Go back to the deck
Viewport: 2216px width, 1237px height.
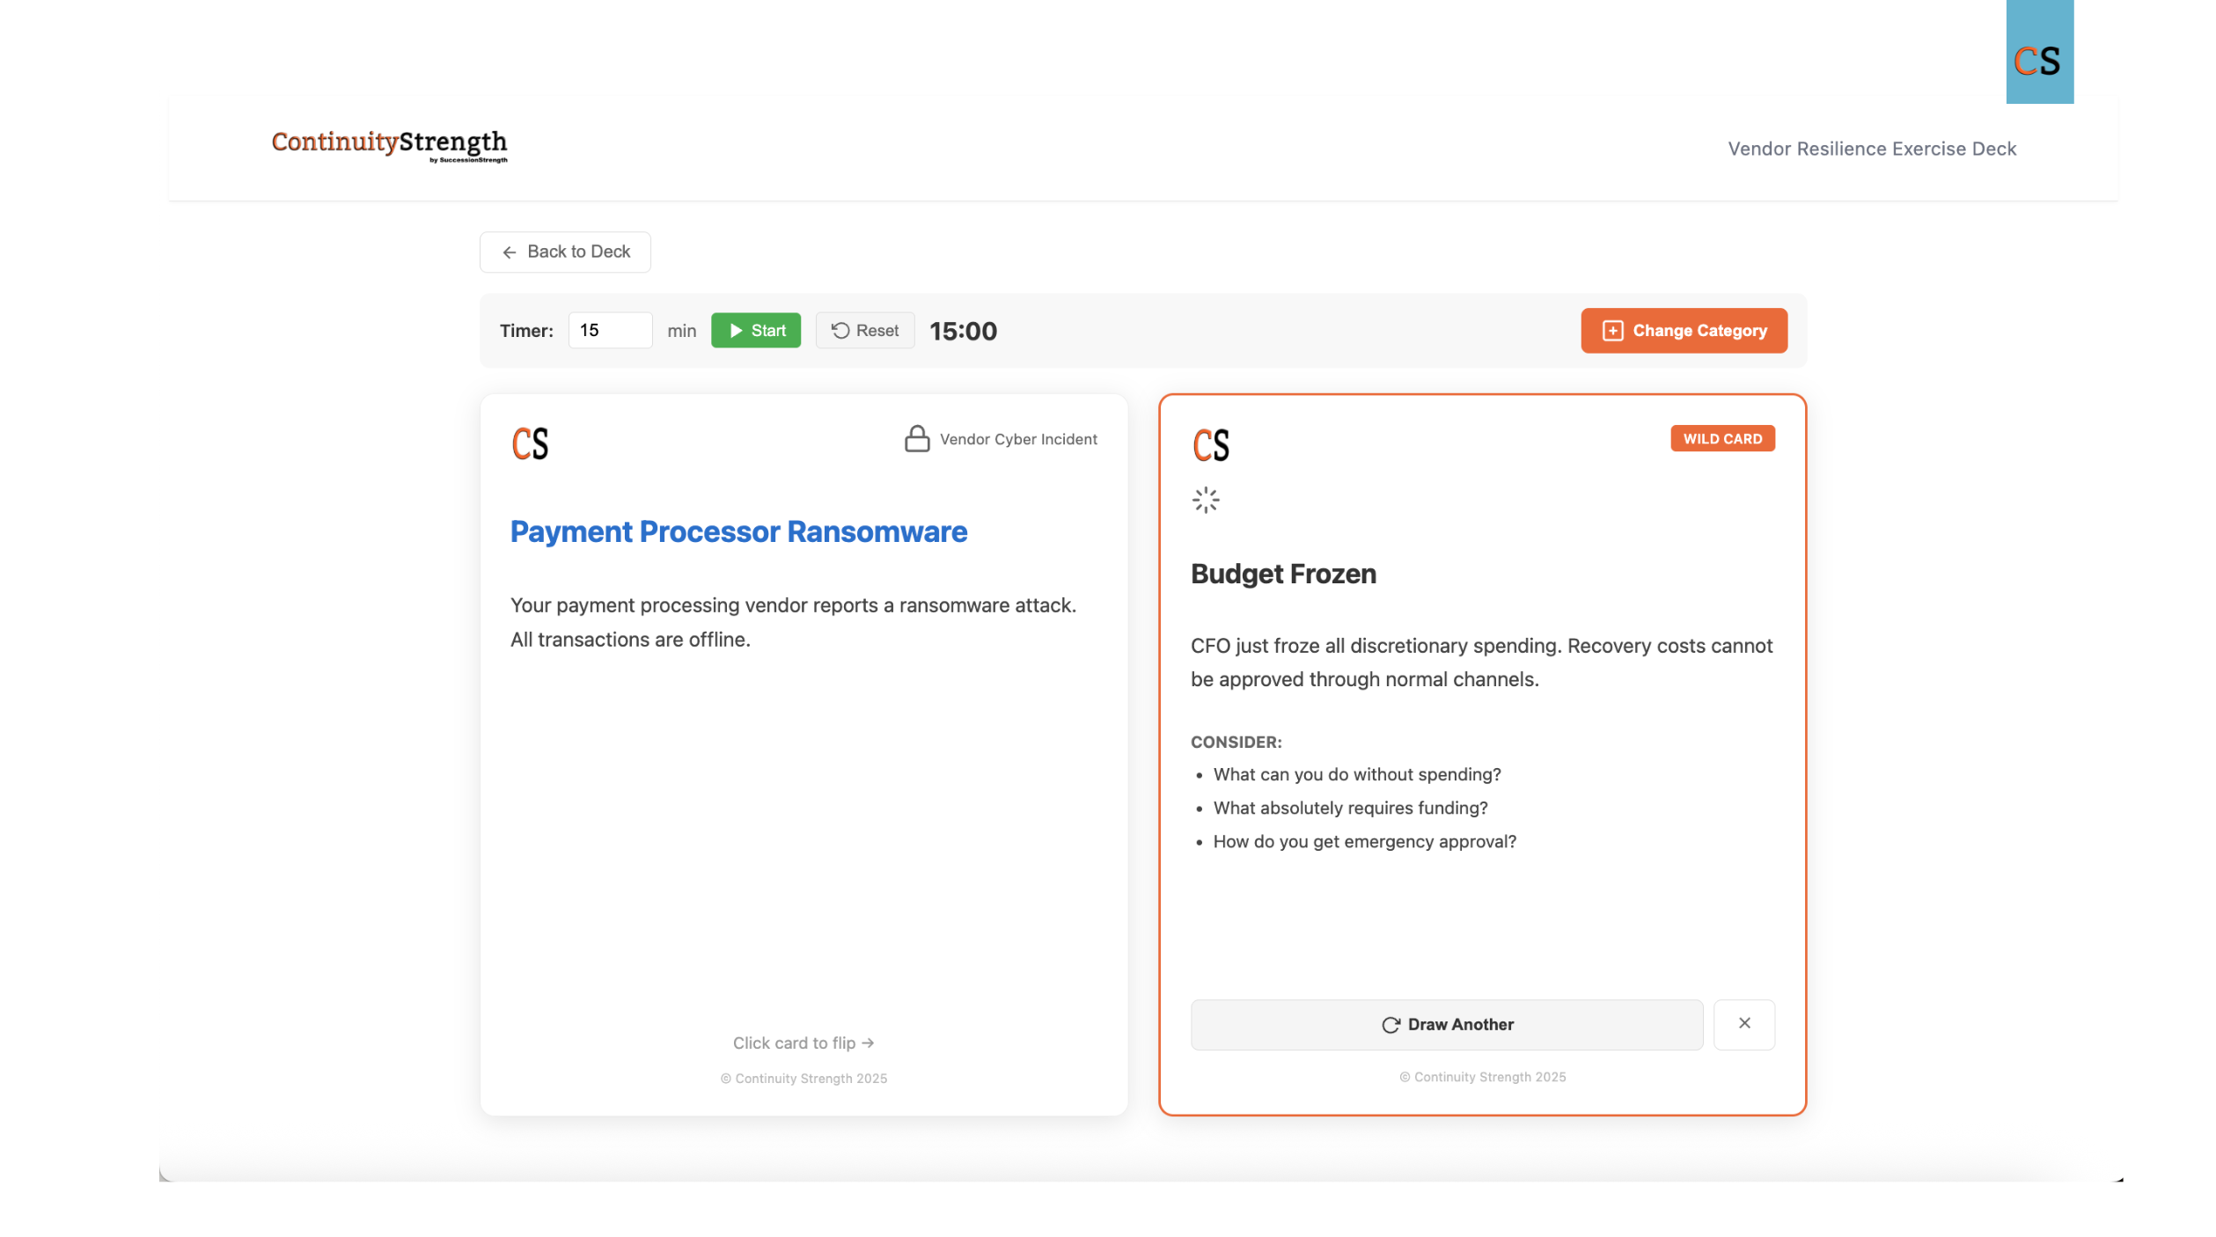(x=565, y=253)
